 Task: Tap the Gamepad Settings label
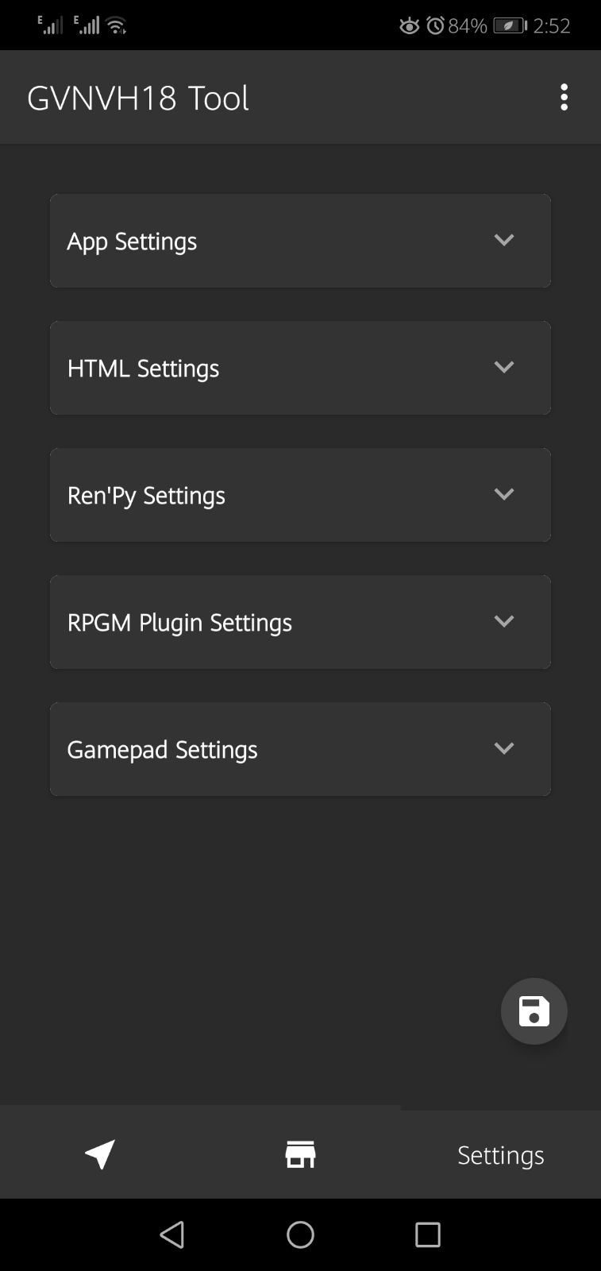[162, 749]
